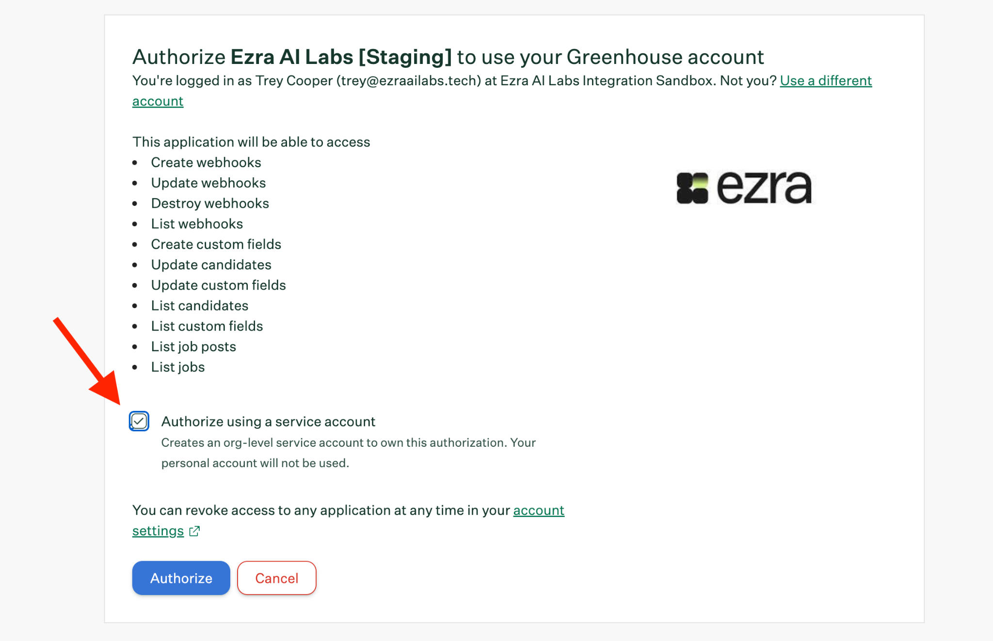The width and height of the screenshot is (993, 641).
Task: Click the service account description text
Action: coord(348,453)
